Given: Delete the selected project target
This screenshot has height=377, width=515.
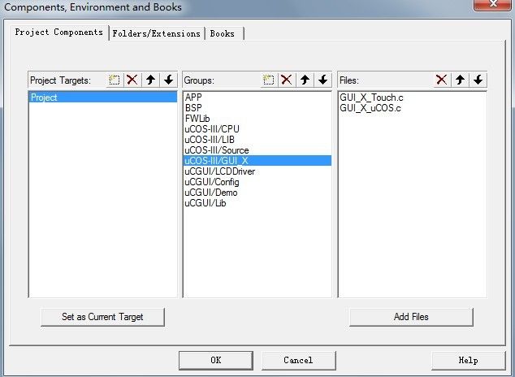Looking at the screenshot, I should pos(132,80).
